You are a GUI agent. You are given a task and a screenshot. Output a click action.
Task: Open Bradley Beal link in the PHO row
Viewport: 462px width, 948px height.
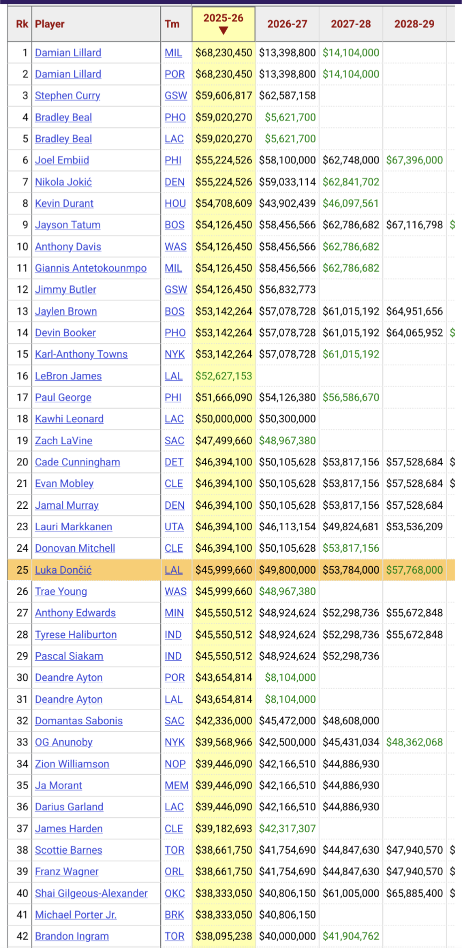[x=63, y=117]
